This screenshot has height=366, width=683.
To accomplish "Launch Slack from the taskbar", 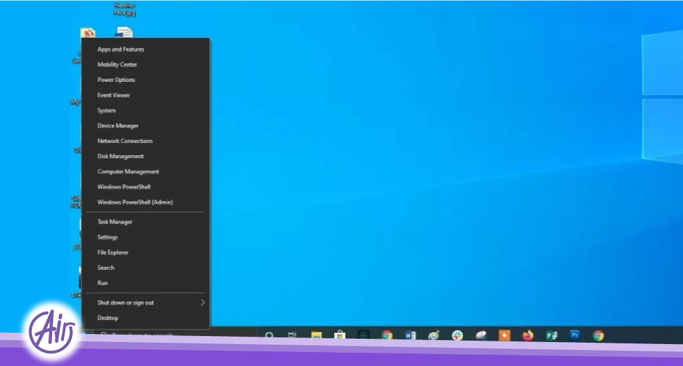I will coord(458,335).
